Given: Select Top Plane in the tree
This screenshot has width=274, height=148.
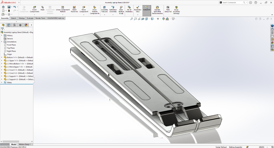Looking at the screenshot, I should pos(11,48).
